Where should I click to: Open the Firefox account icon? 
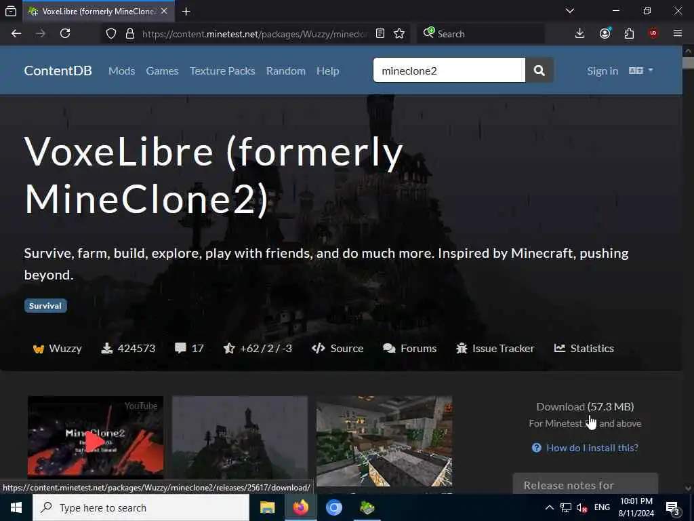(605, 34)
